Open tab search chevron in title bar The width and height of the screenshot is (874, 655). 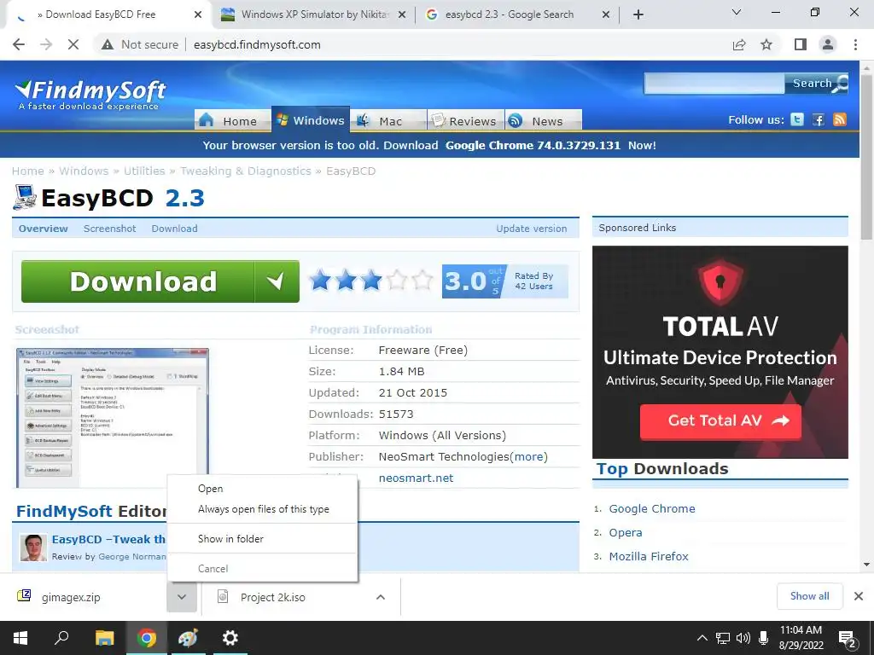(737, 12)
